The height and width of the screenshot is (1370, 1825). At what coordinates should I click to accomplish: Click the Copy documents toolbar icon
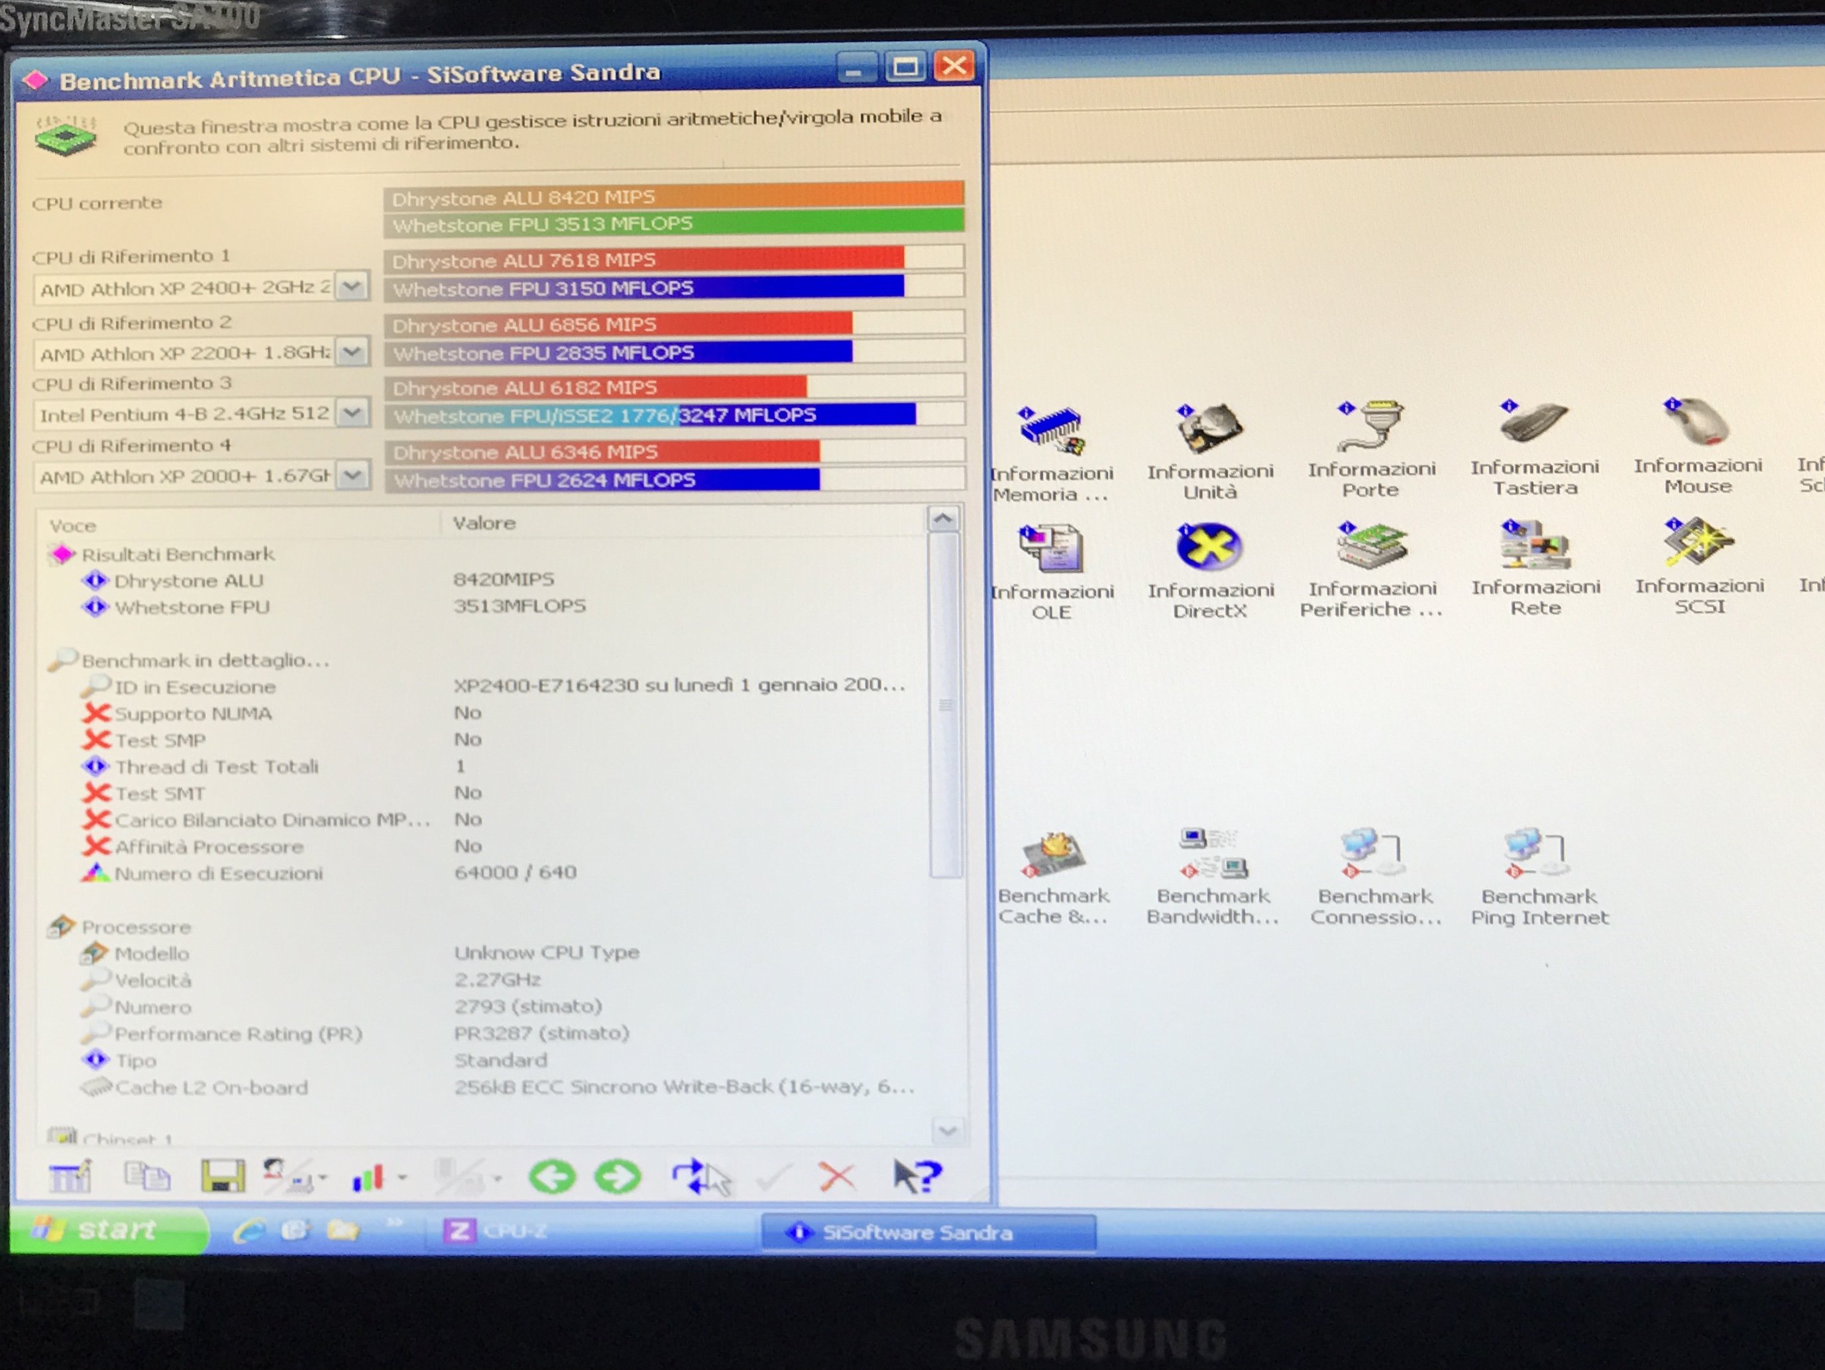[x=147, y=1177]
